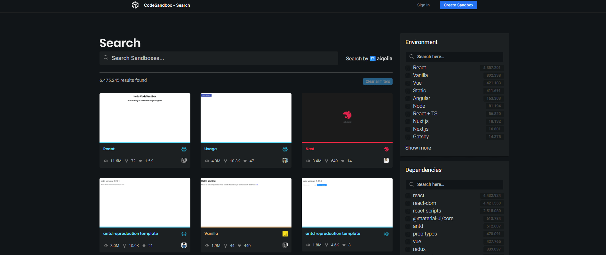
Task: Click the Nest template icon on Nest card
Action: [x=386, y=149]
